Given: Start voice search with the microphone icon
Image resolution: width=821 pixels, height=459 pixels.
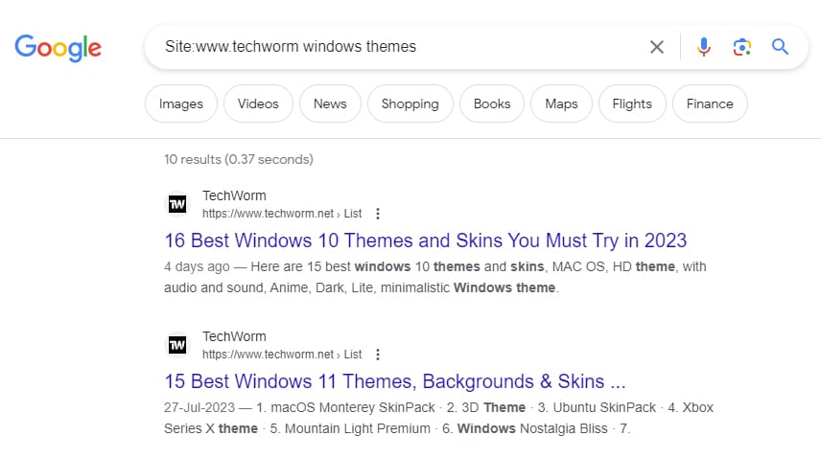Looking at the screenshot, I should pos(704,47).
